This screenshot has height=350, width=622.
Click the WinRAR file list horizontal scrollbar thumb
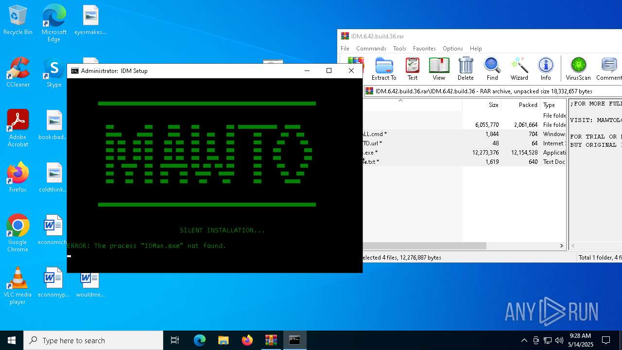pyautogui.click(x=425, y=246)
